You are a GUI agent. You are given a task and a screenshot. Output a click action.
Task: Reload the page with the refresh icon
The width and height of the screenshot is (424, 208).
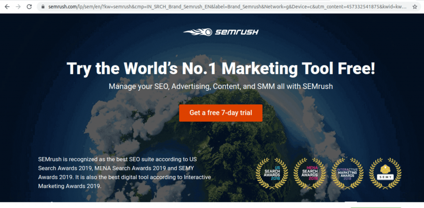tap(29, 7)
